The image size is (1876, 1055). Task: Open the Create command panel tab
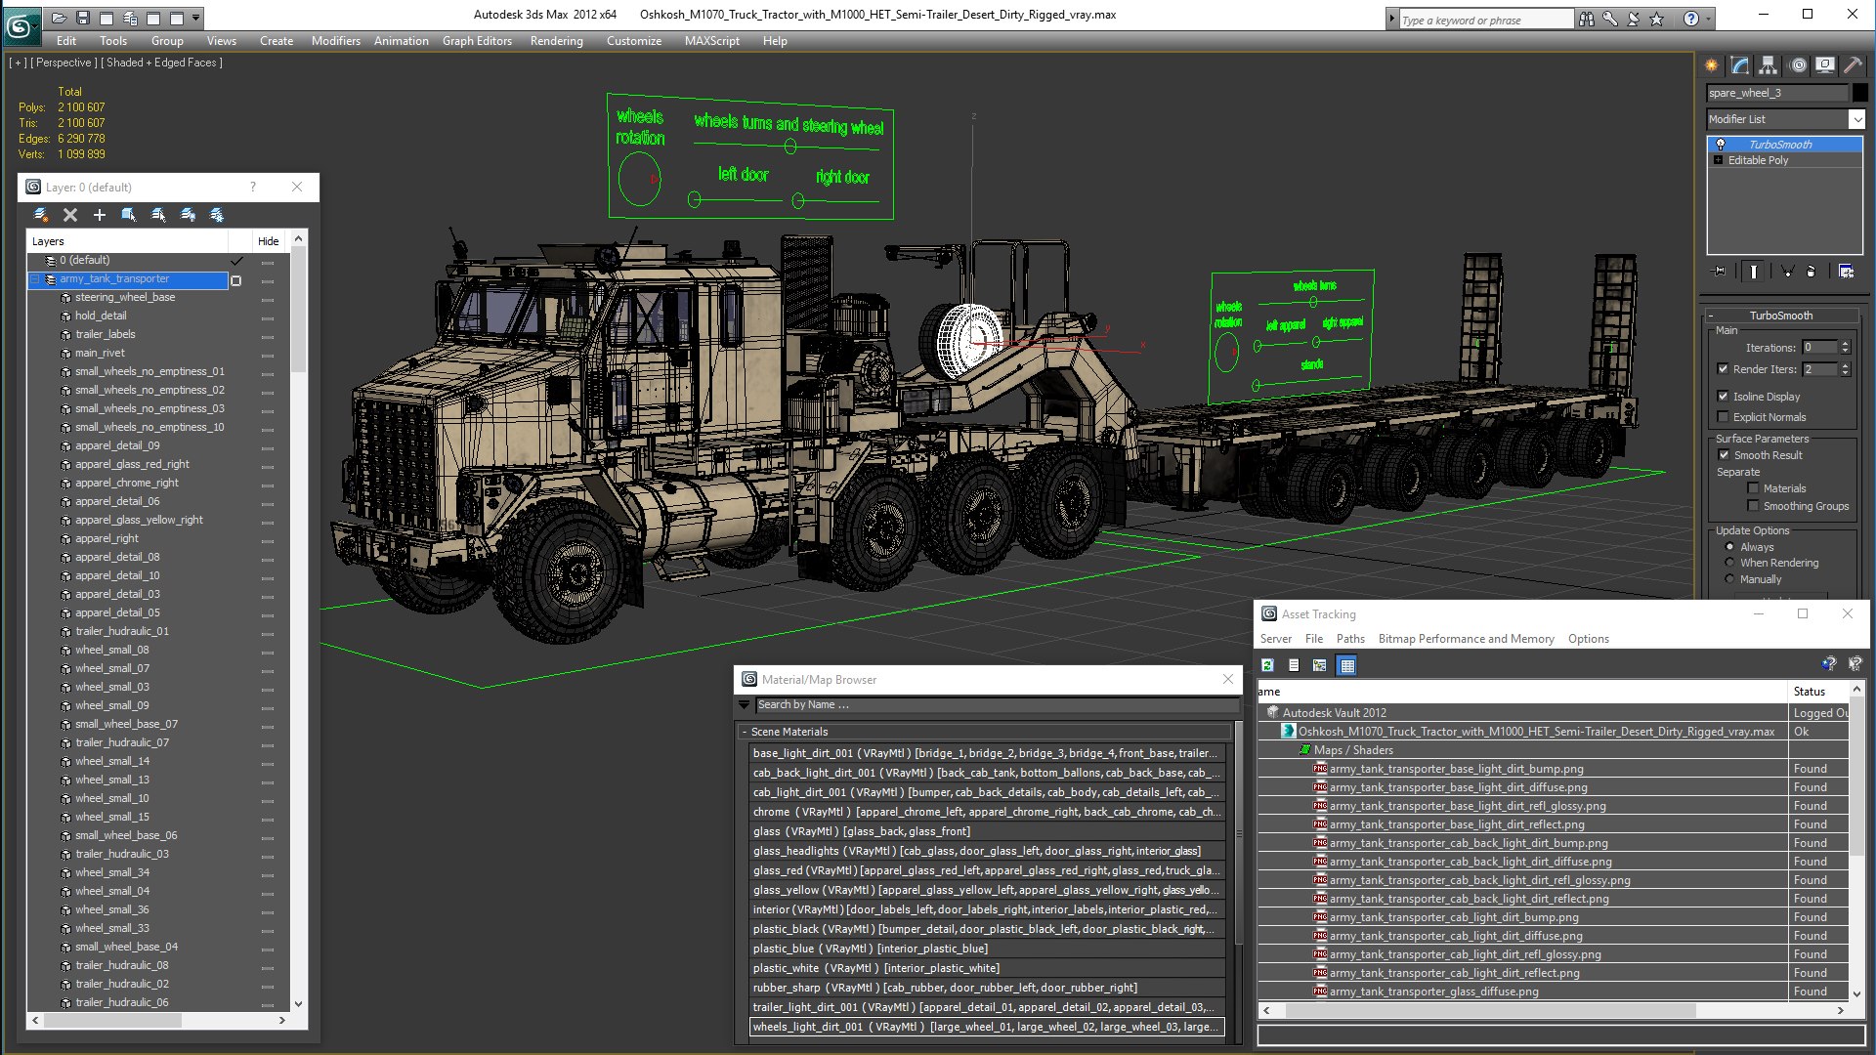(1712, 65)
